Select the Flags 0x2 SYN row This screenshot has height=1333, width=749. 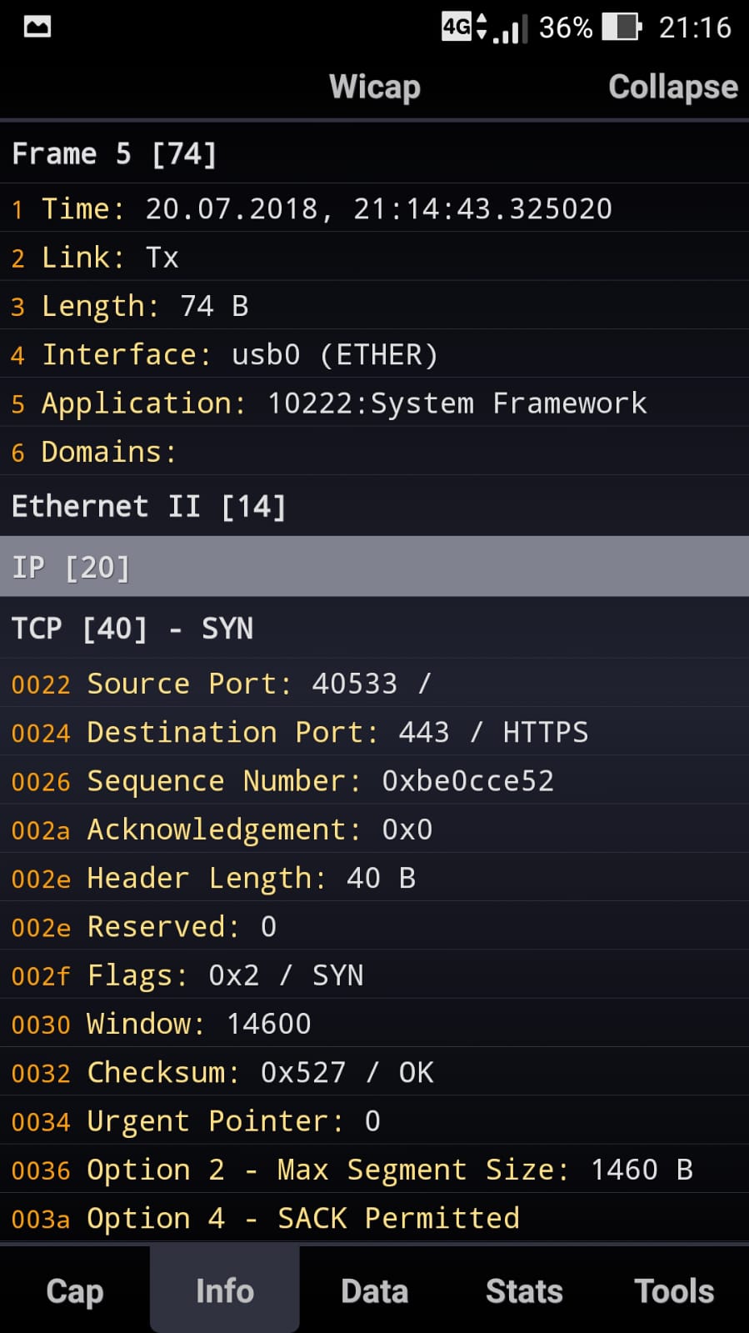(375, 975)
